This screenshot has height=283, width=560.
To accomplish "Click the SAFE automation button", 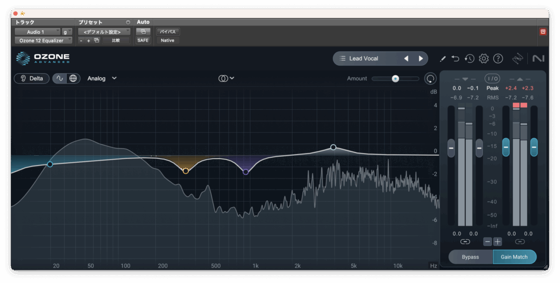I will click(x=143, y=40).
